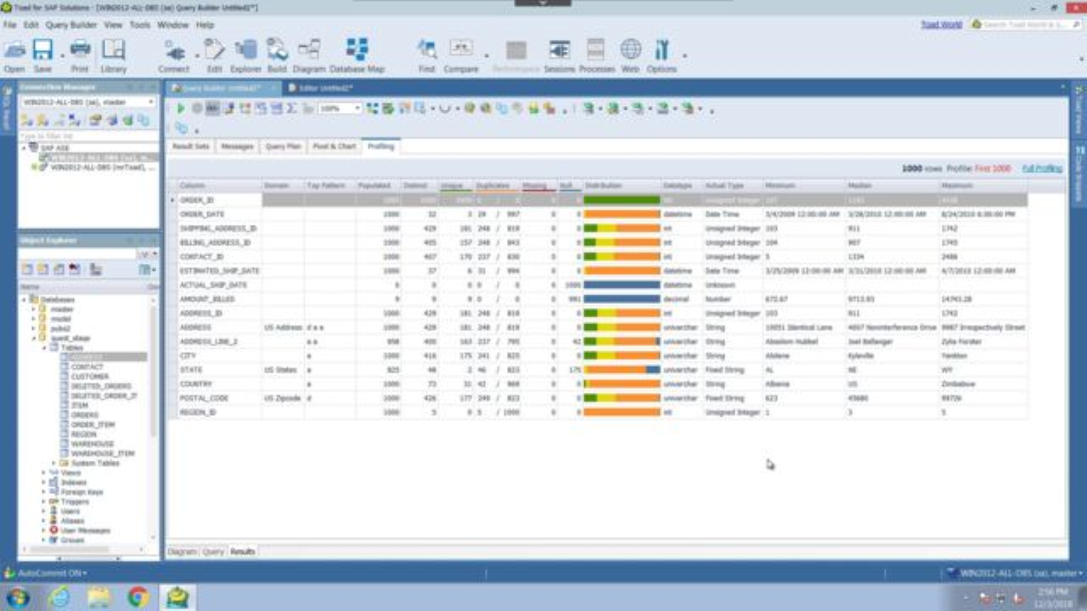This screenshot has width=1087, height=611.
Task: Click the distribution bar for STATE row
Action: pyautogui.click(x=622, y=370)
